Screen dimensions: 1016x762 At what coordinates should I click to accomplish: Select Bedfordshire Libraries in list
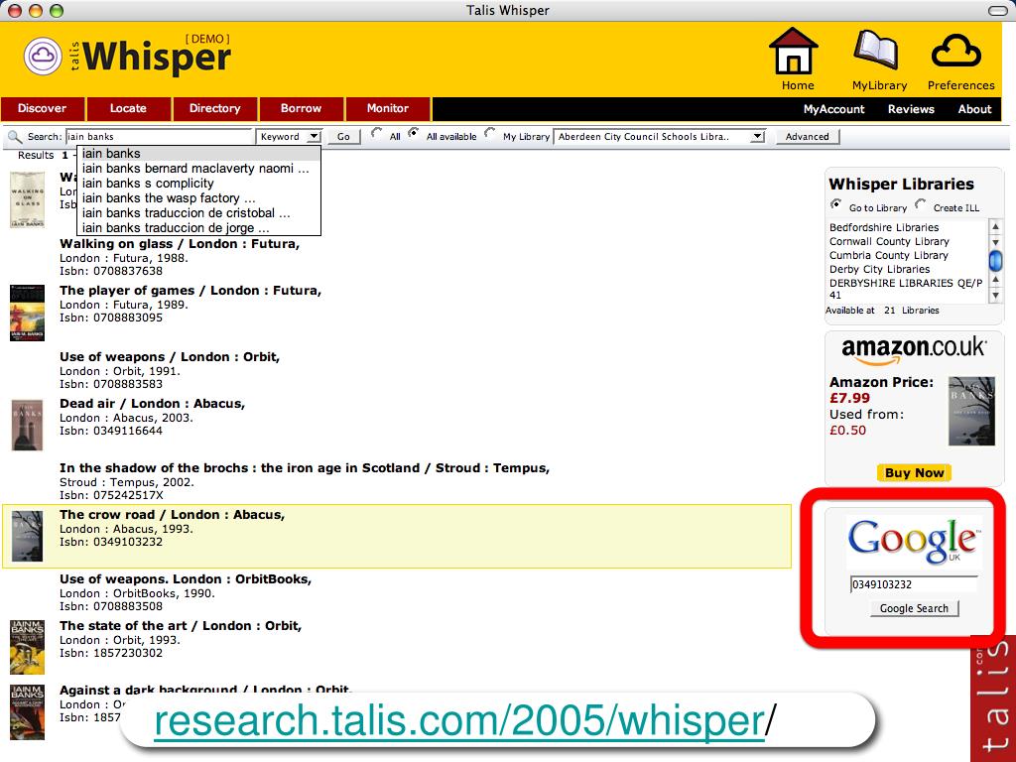click(x=884, y=227)
